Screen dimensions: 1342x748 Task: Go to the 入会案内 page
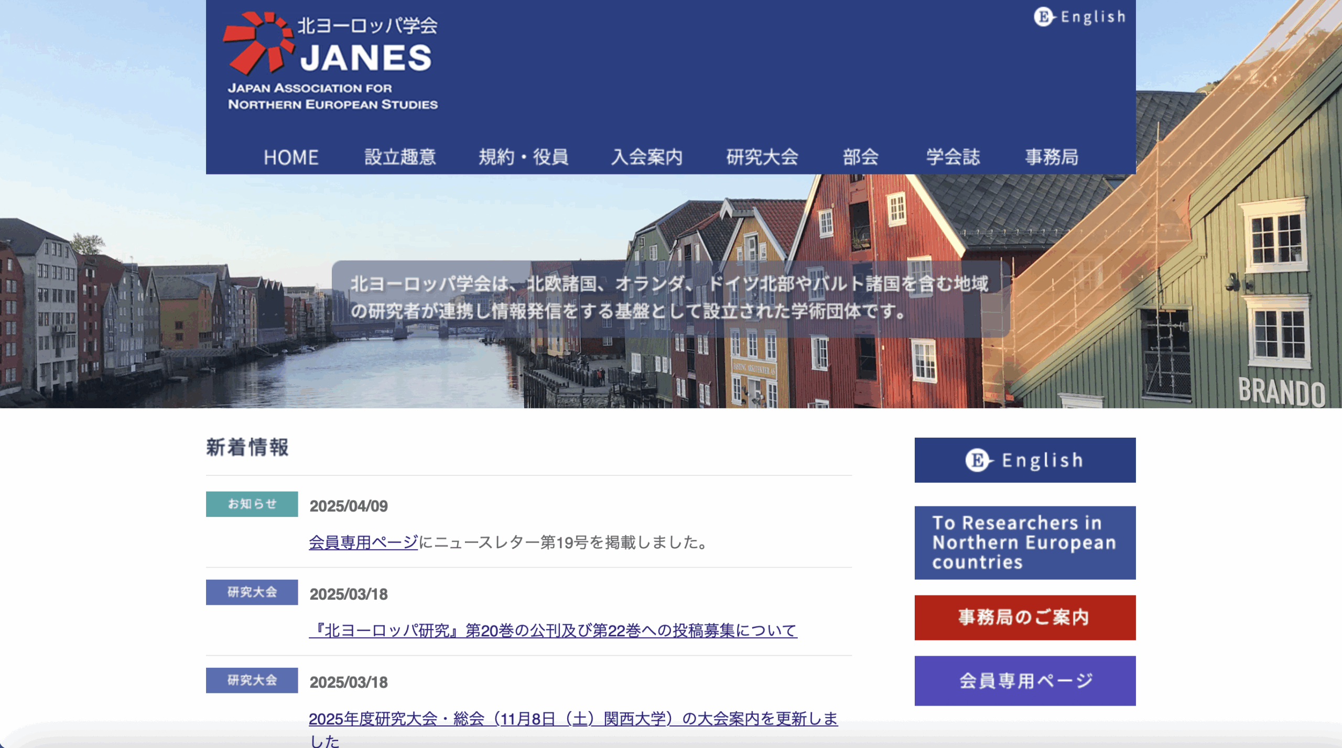pyautogui.click(x=647, y=157)
